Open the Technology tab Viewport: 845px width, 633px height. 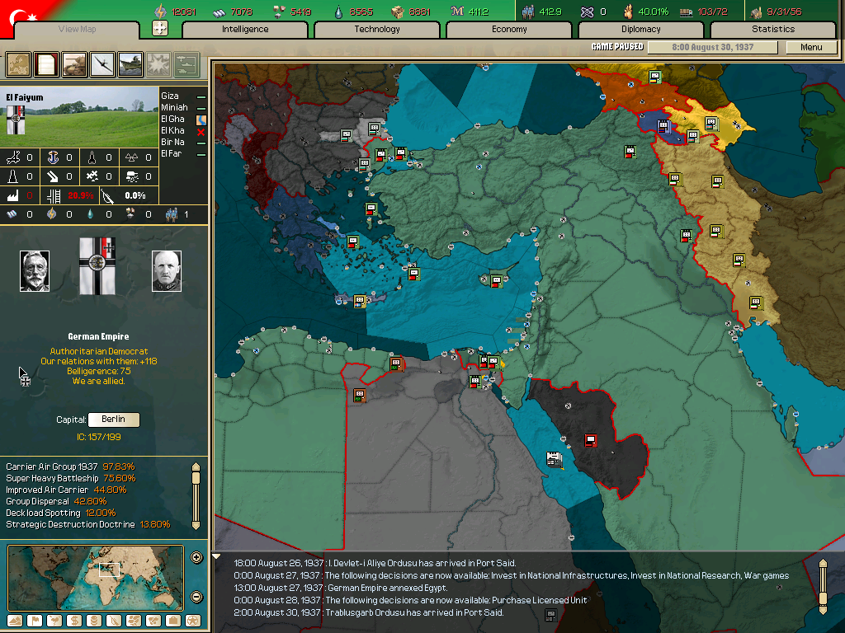pos(377,29)
